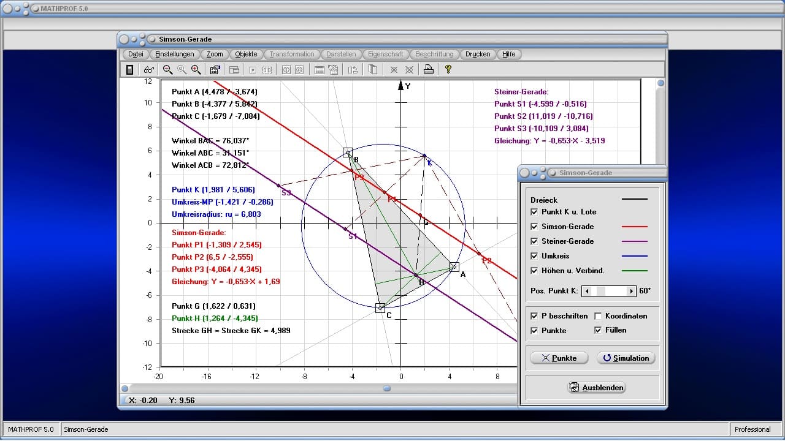Click the Punkte button
Image resolution: width=785 pixels, height=441 pixels.
[559, 358]
